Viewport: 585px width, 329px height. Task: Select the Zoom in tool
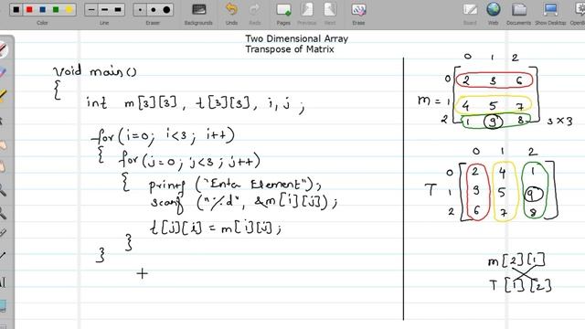pyautogui.click(x=3, y=190)
